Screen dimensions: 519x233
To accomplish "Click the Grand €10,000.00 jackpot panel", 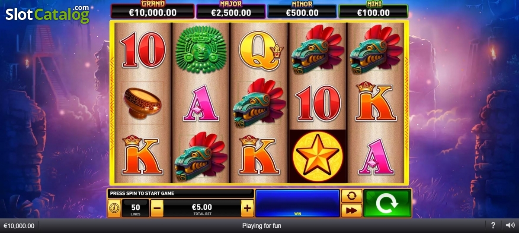I will 153,11.
